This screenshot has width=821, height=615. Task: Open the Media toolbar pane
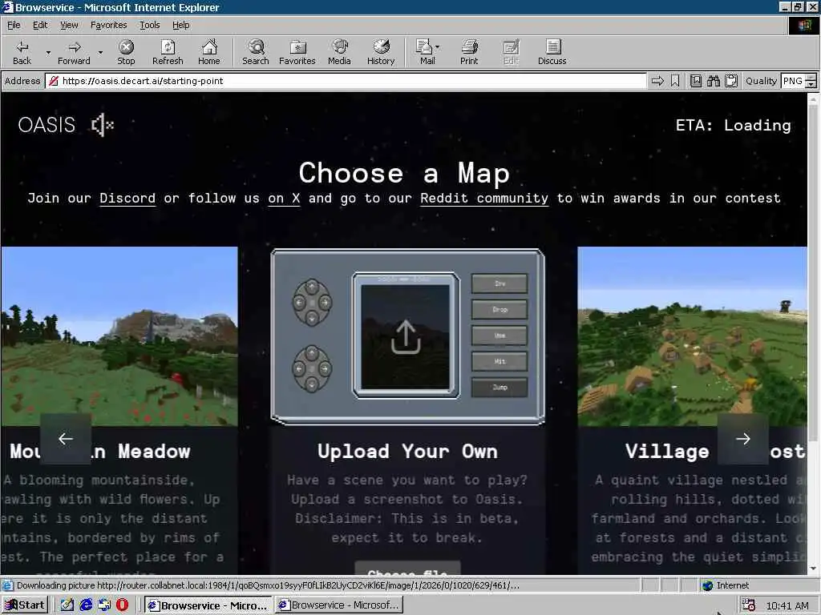(339, 52)
